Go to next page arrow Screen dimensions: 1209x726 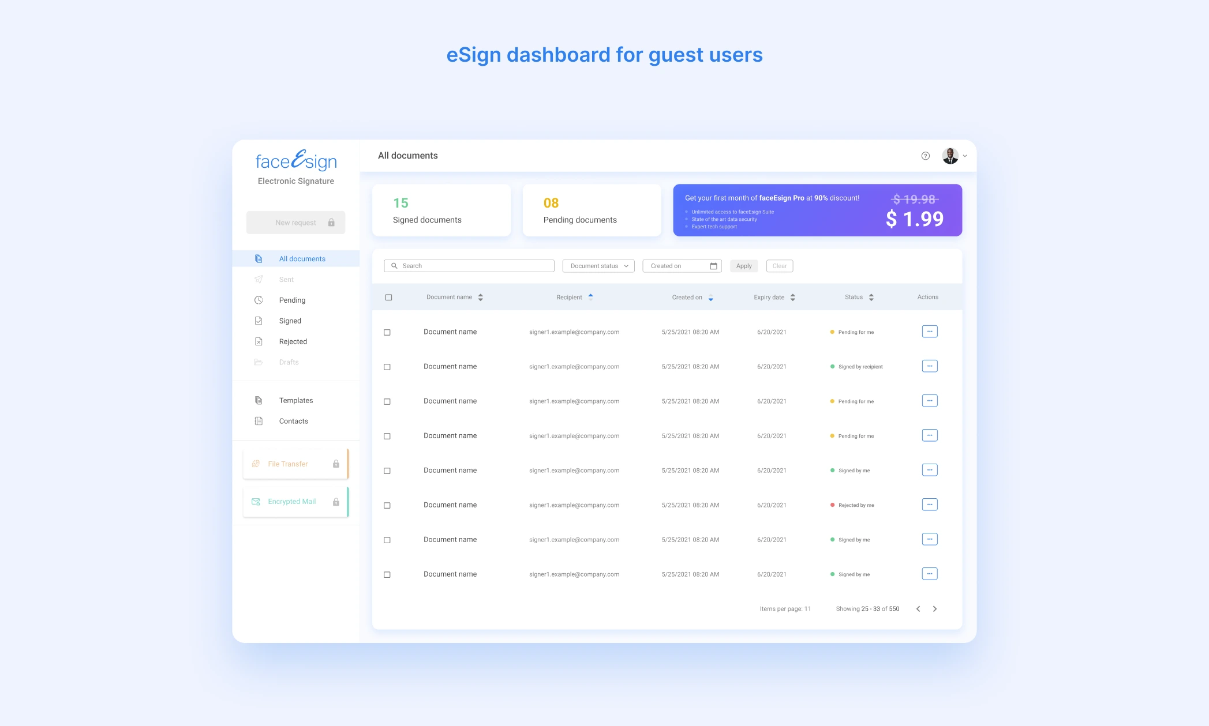935,609
